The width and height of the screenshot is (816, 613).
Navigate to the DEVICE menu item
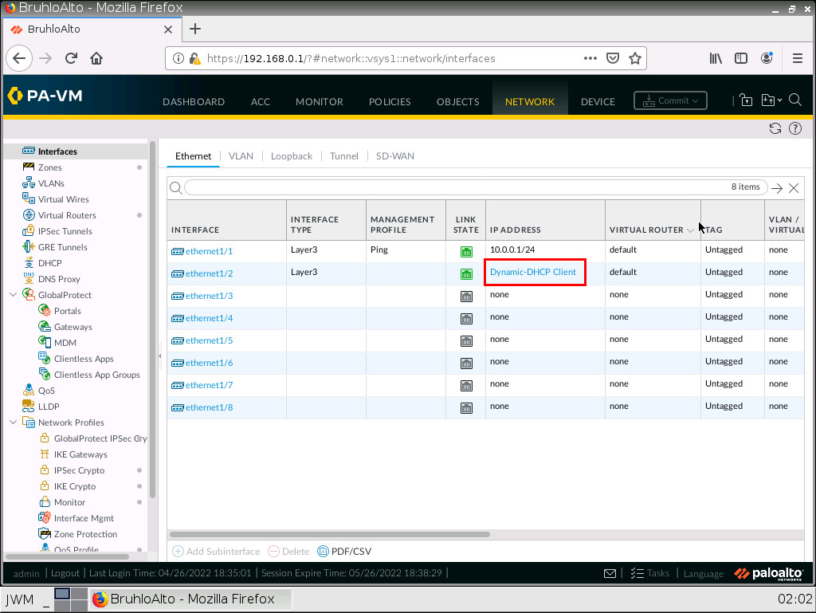[x=598, y=101]
